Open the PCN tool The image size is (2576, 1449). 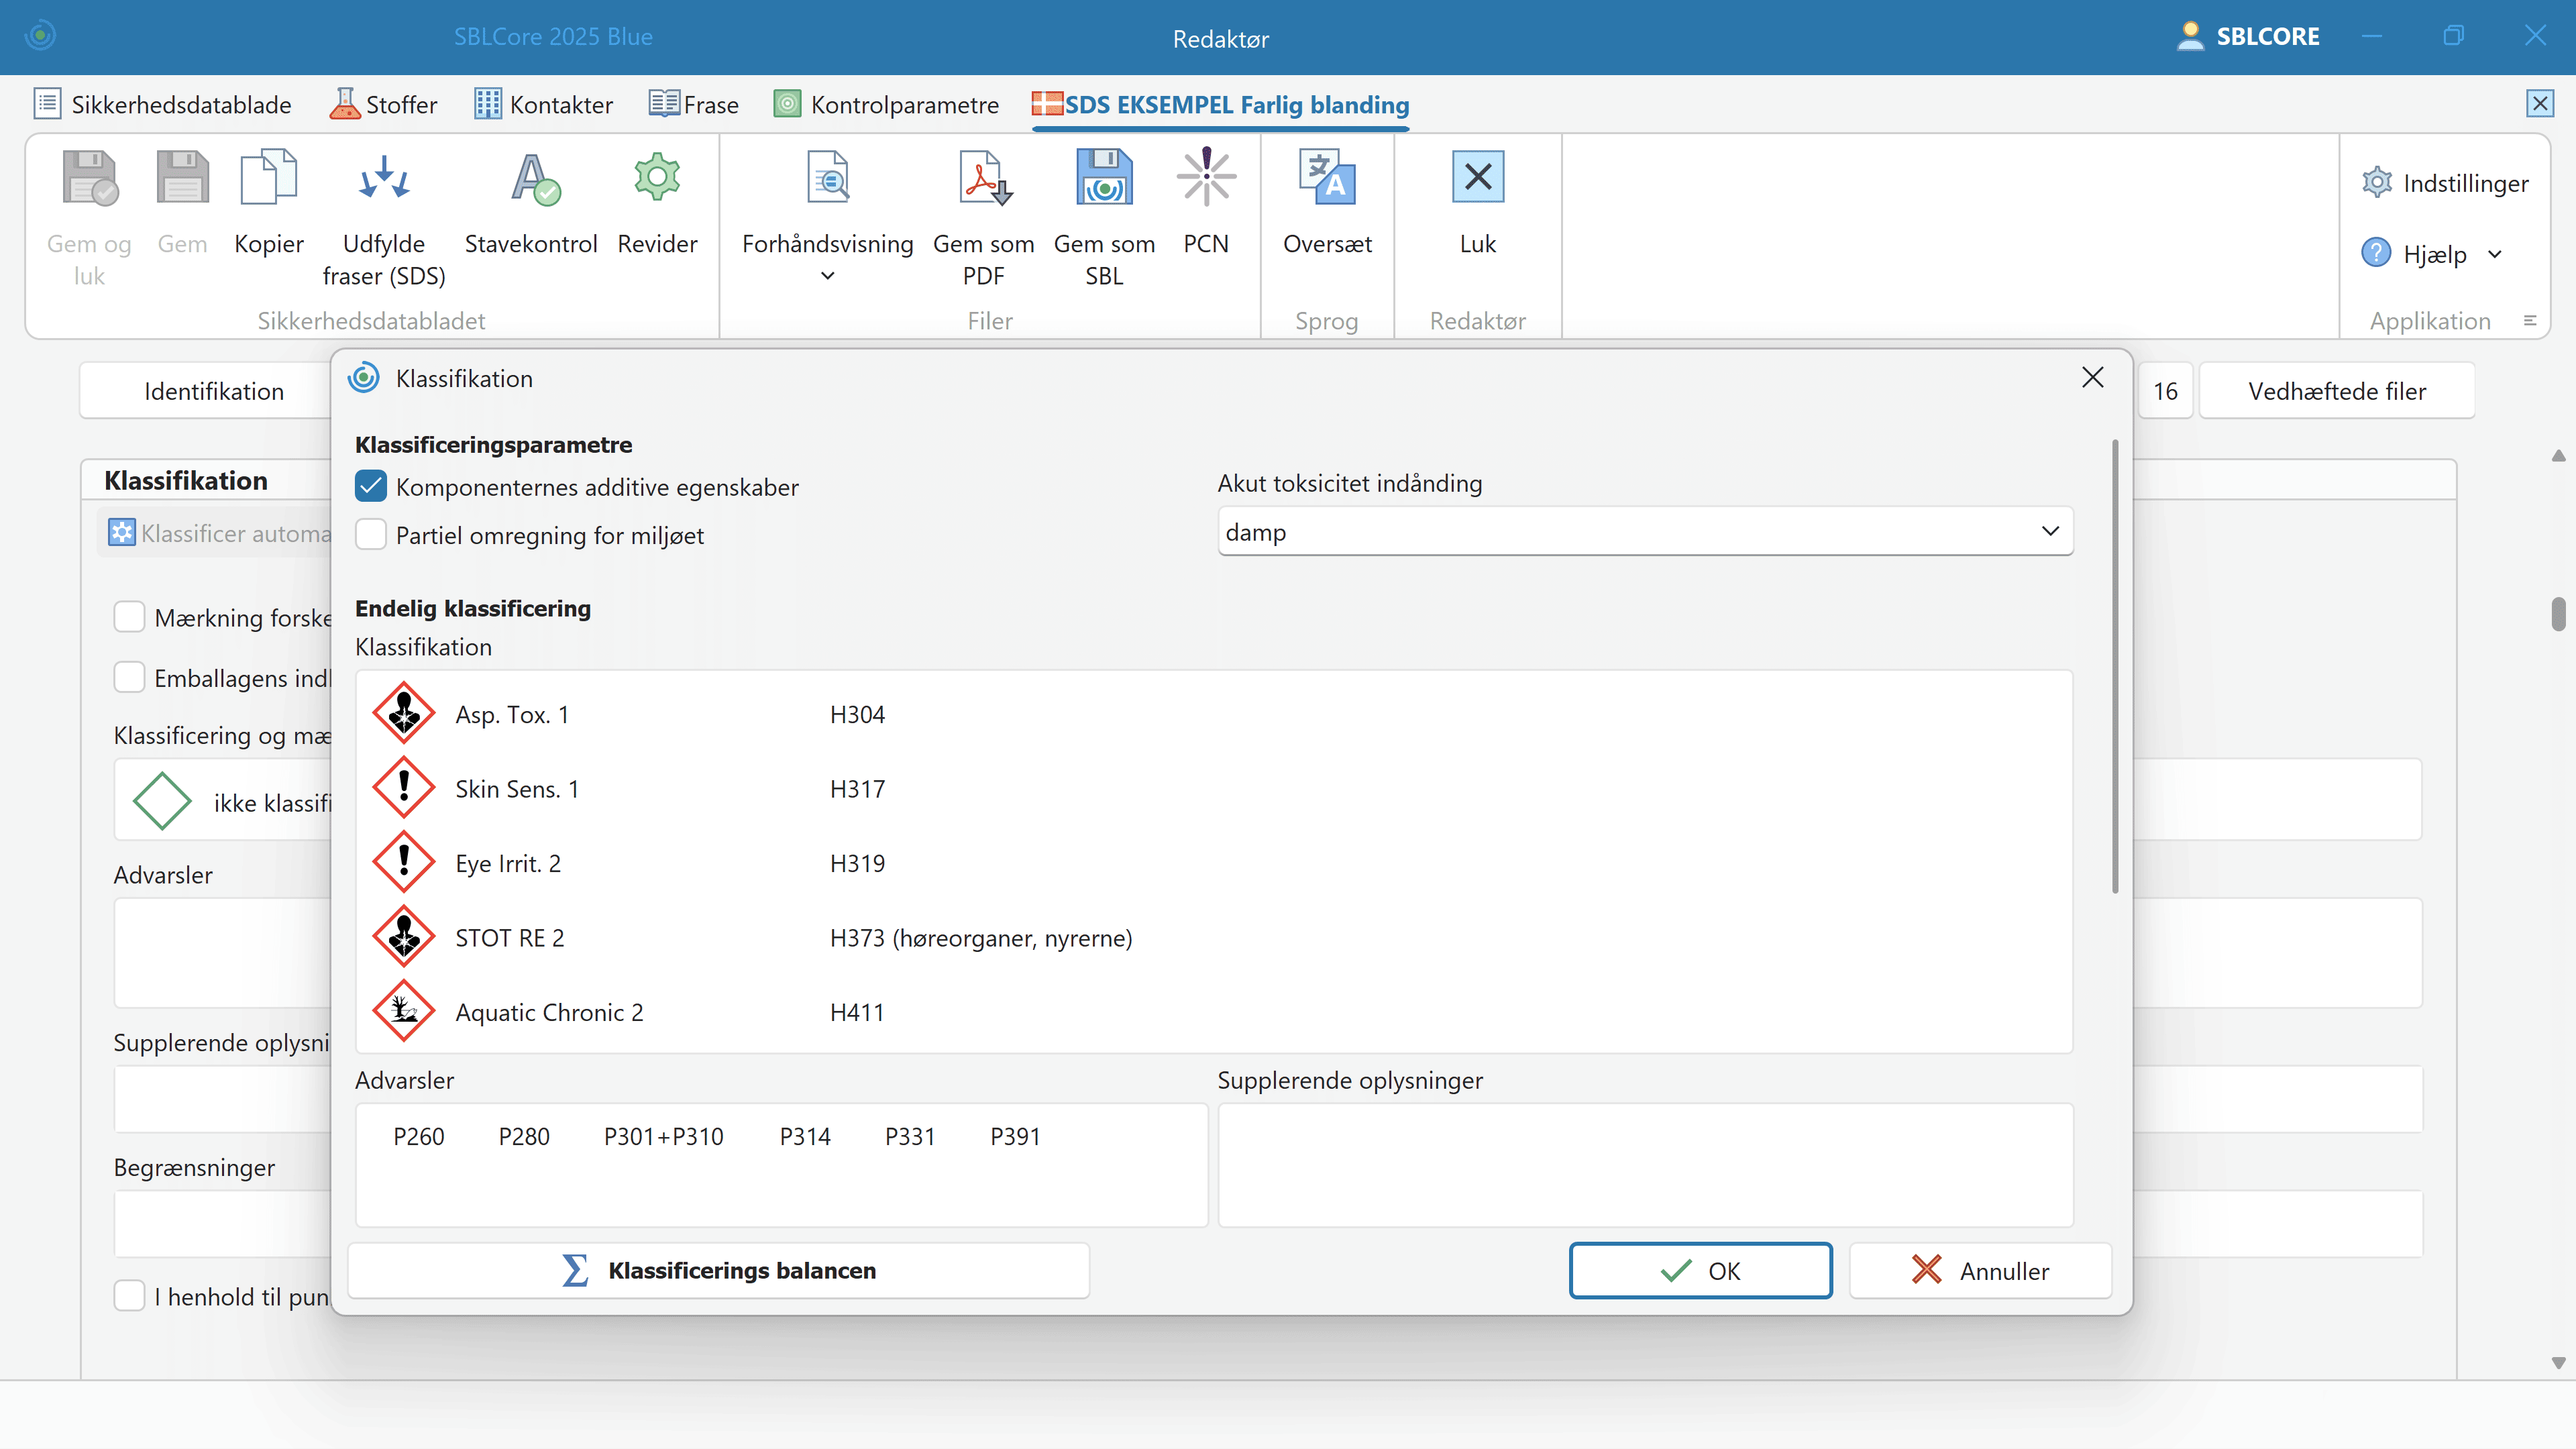click(x=1206, y=178)
